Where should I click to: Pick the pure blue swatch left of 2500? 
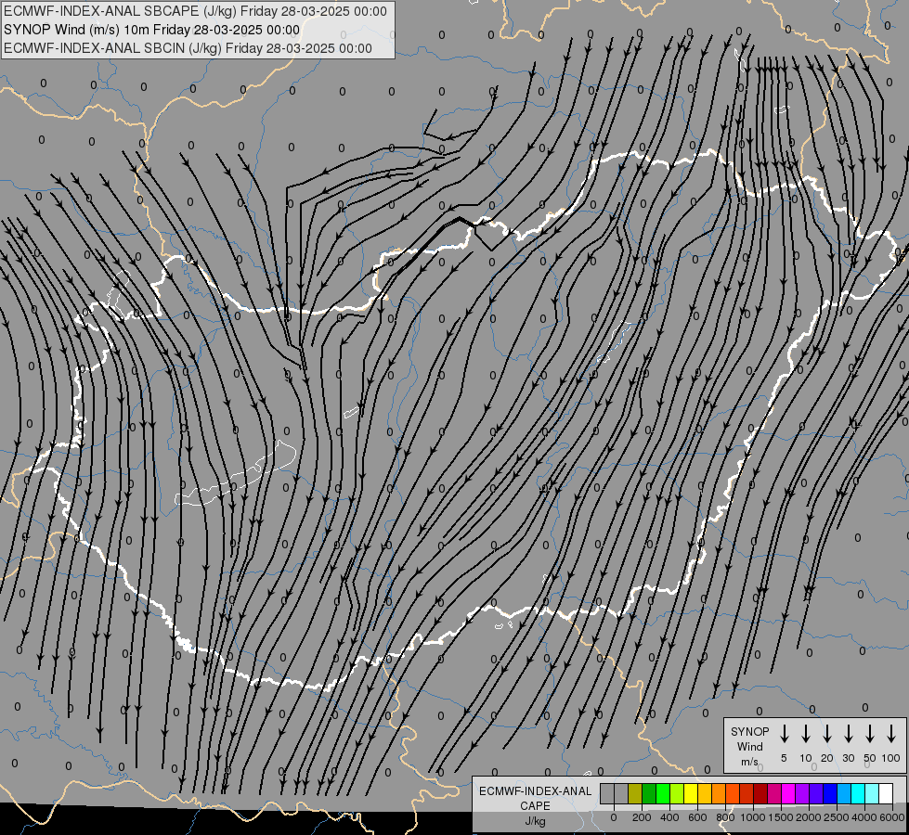click(x=830, y=793)
